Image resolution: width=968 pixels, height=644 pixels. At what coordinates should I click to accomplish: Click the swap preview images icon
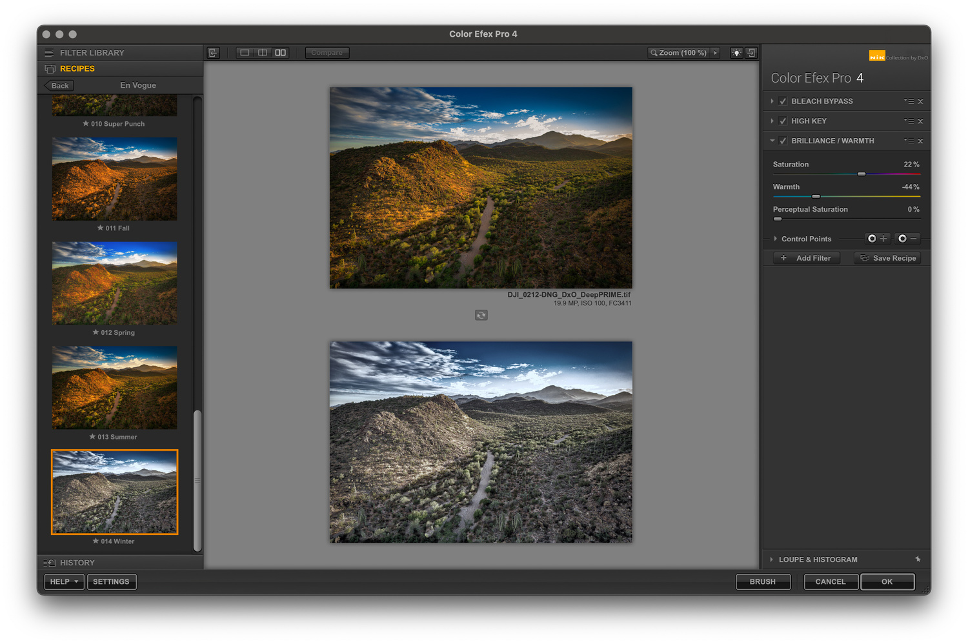[481, 315]
